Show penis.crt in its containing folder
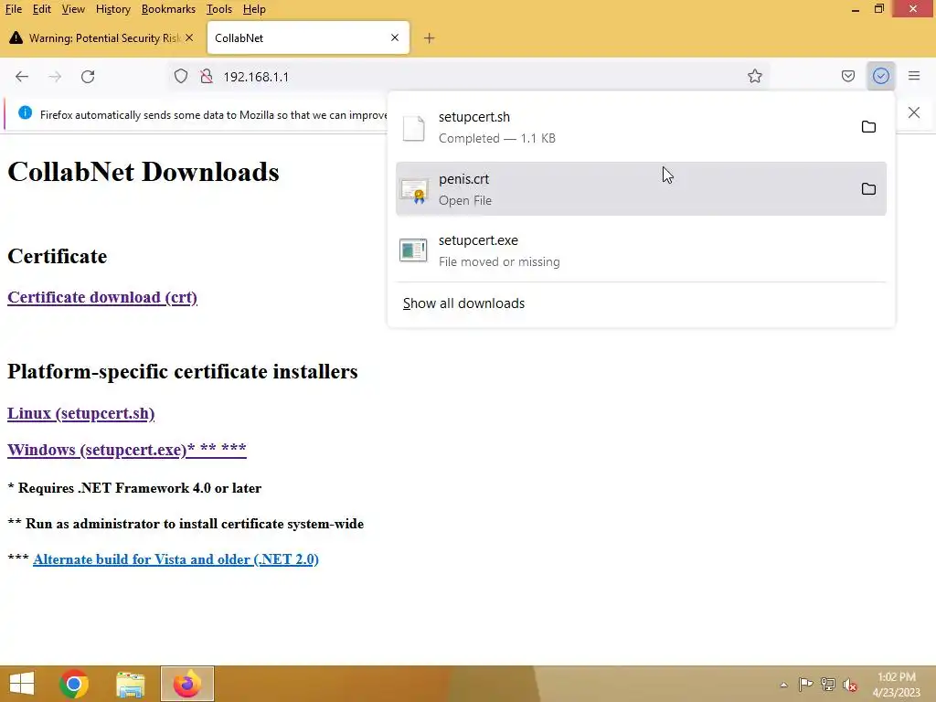The width and height of the screenshot is (936, 702). pyautogui.click(x=868, y=188)
